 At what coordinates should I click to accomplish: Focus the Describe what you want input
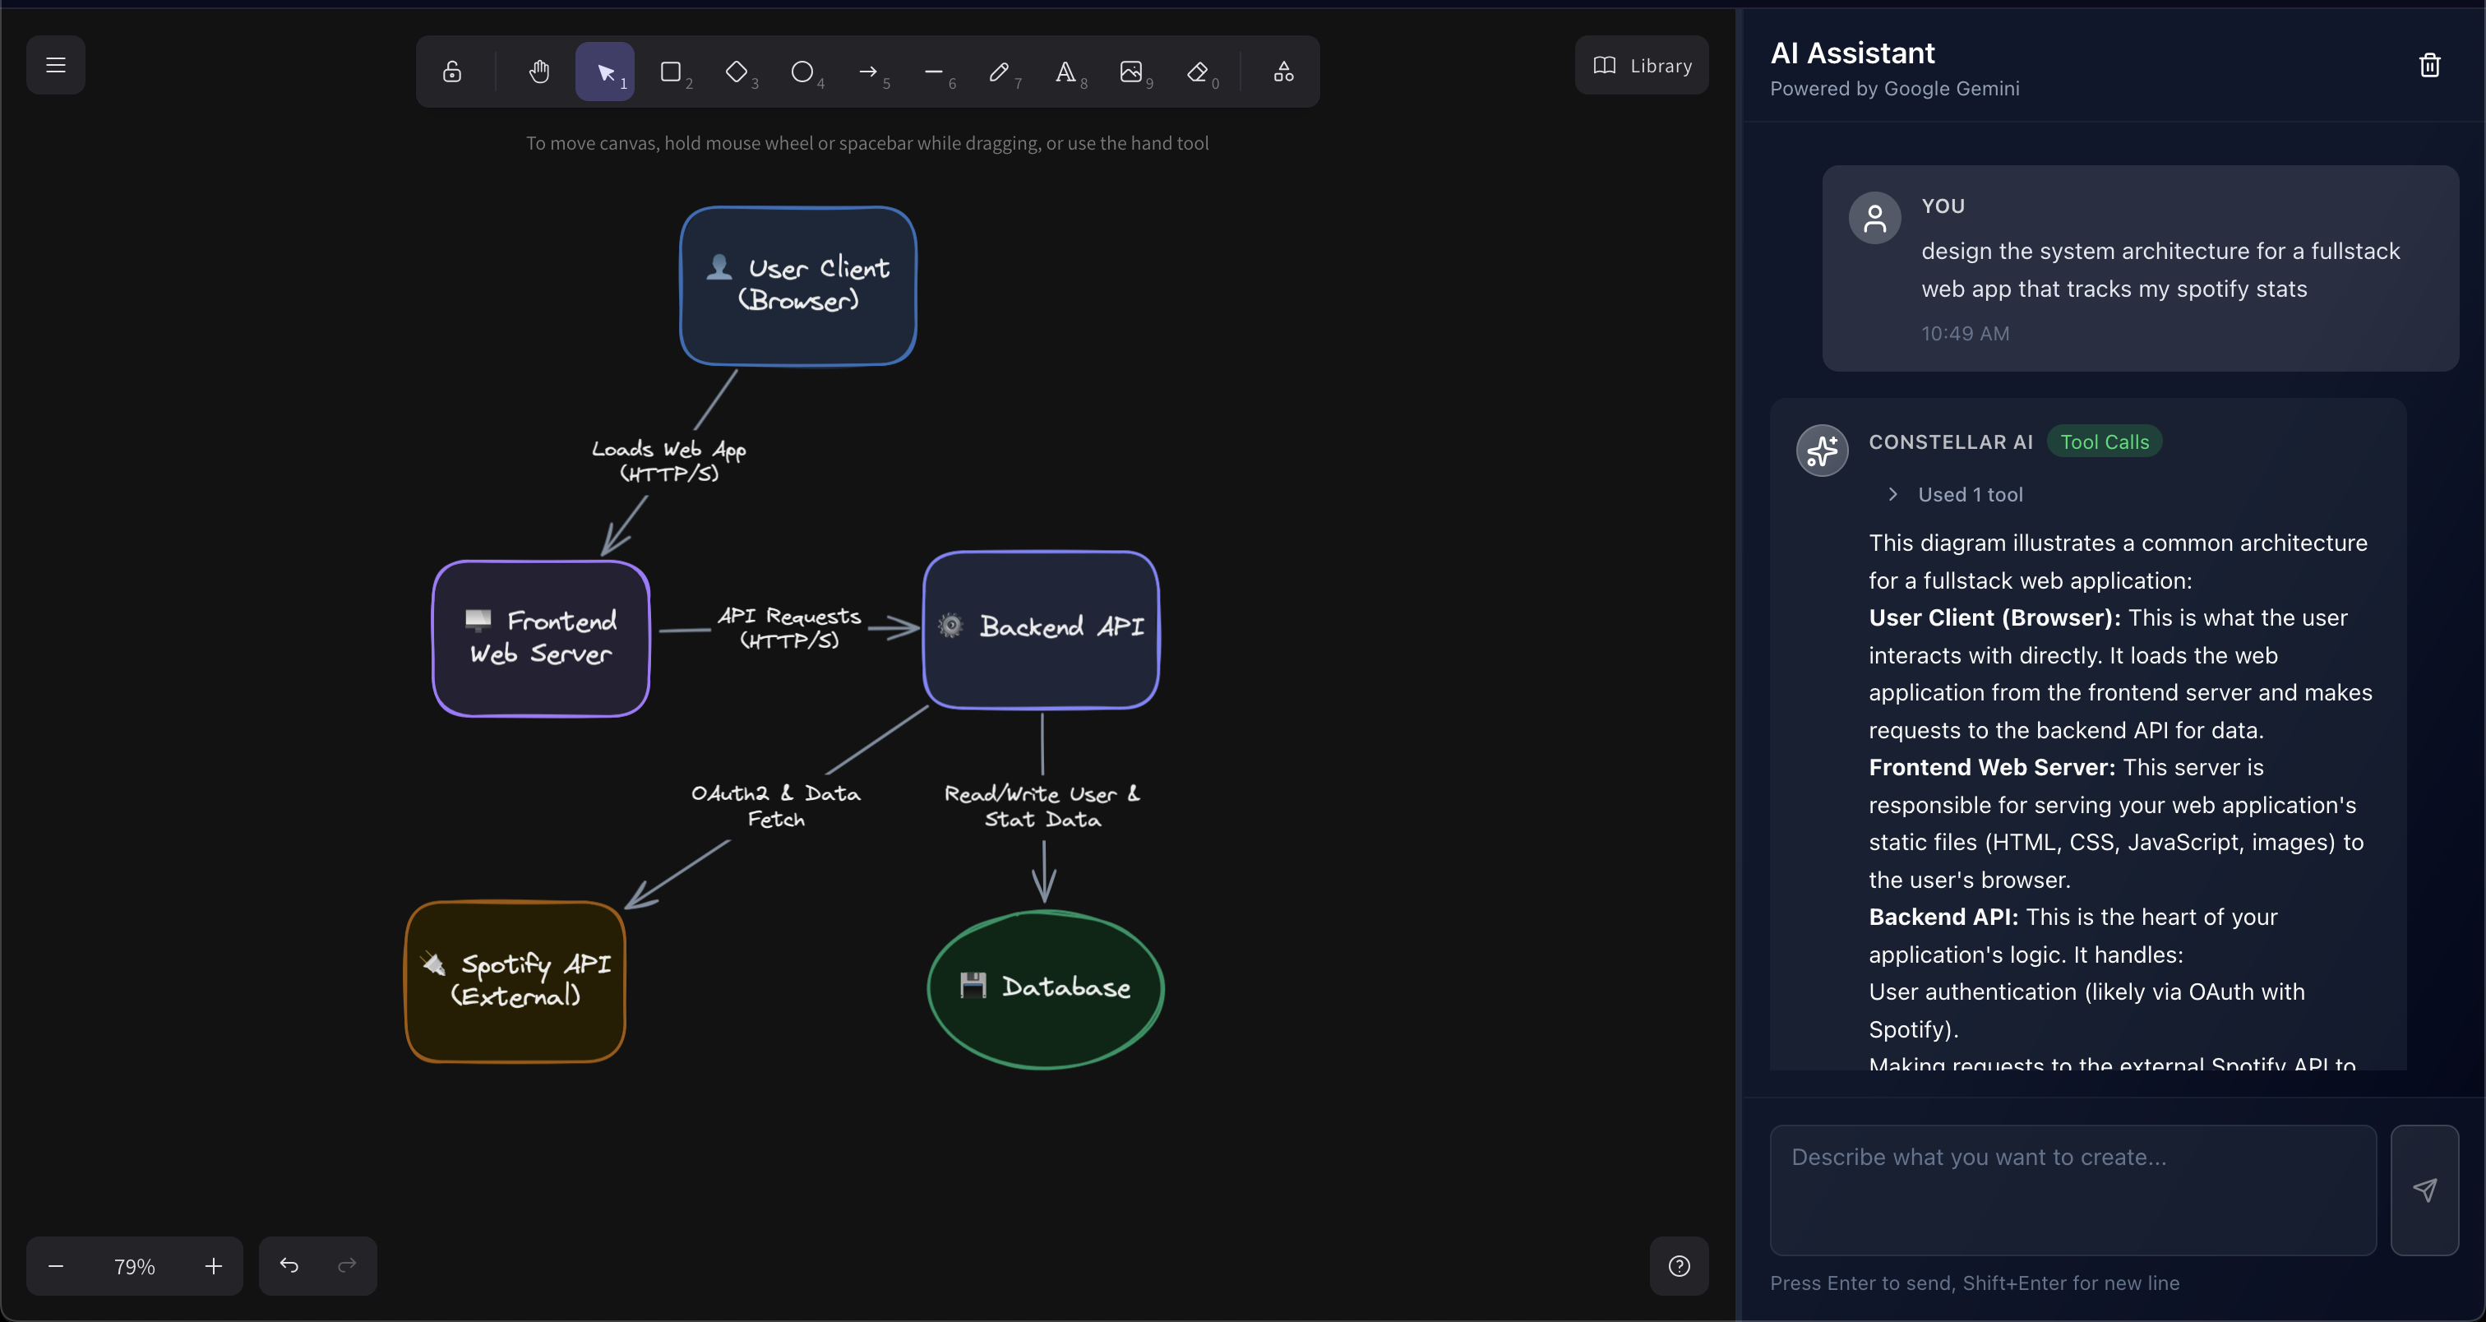point(2072,1189)
